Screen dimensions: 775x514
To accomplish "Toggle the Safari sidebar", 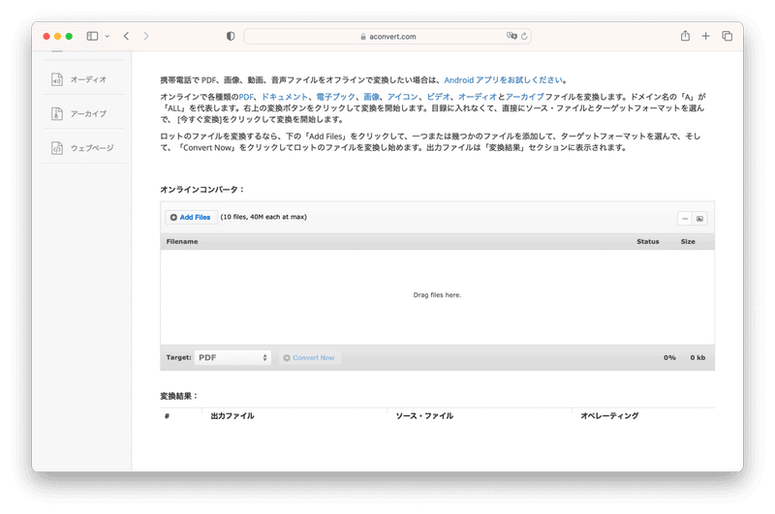I will [x=92, y=36].
